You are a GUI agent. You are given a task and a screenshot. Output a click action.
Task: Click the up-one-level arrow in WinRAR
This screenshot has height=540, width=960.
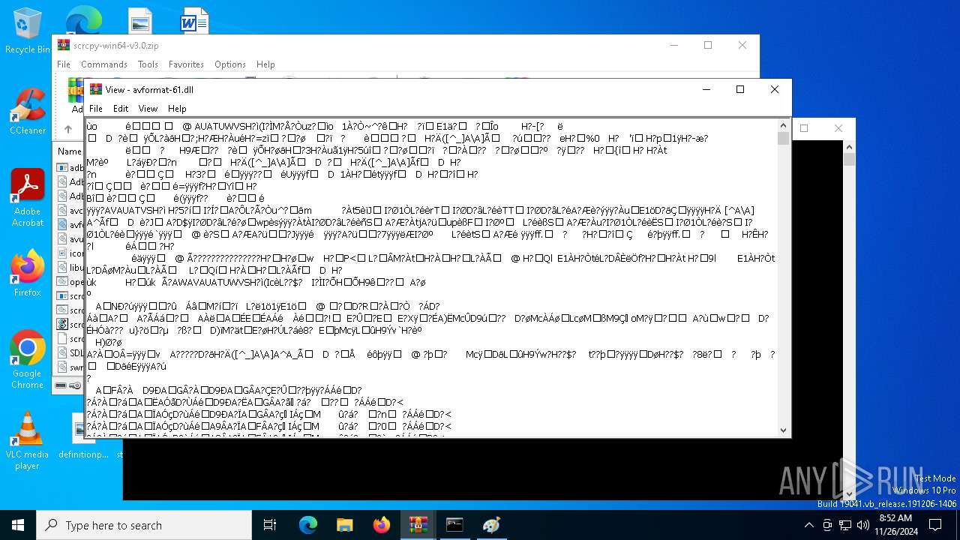click(x=68, y=129)
